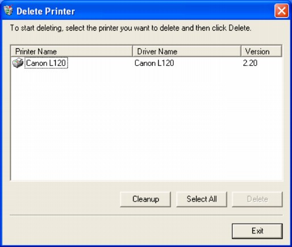Screen dimensions: 292x247
Task: Click the Cleanup button
Action: tap(145, 199)
